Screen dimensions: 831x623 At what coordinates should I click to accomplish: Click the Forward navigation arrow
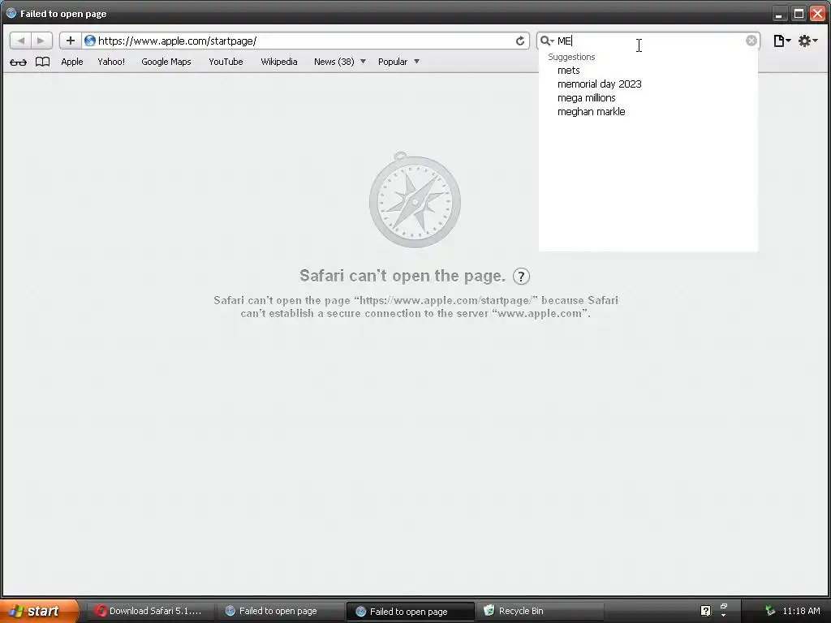[x=41, y=41]
